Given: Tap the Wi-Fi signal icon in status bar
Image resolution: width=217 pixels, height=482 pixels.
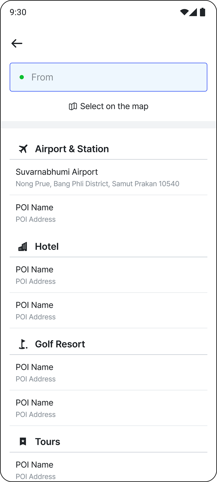Looking at the screenshot, I should [x=184, y=12].
